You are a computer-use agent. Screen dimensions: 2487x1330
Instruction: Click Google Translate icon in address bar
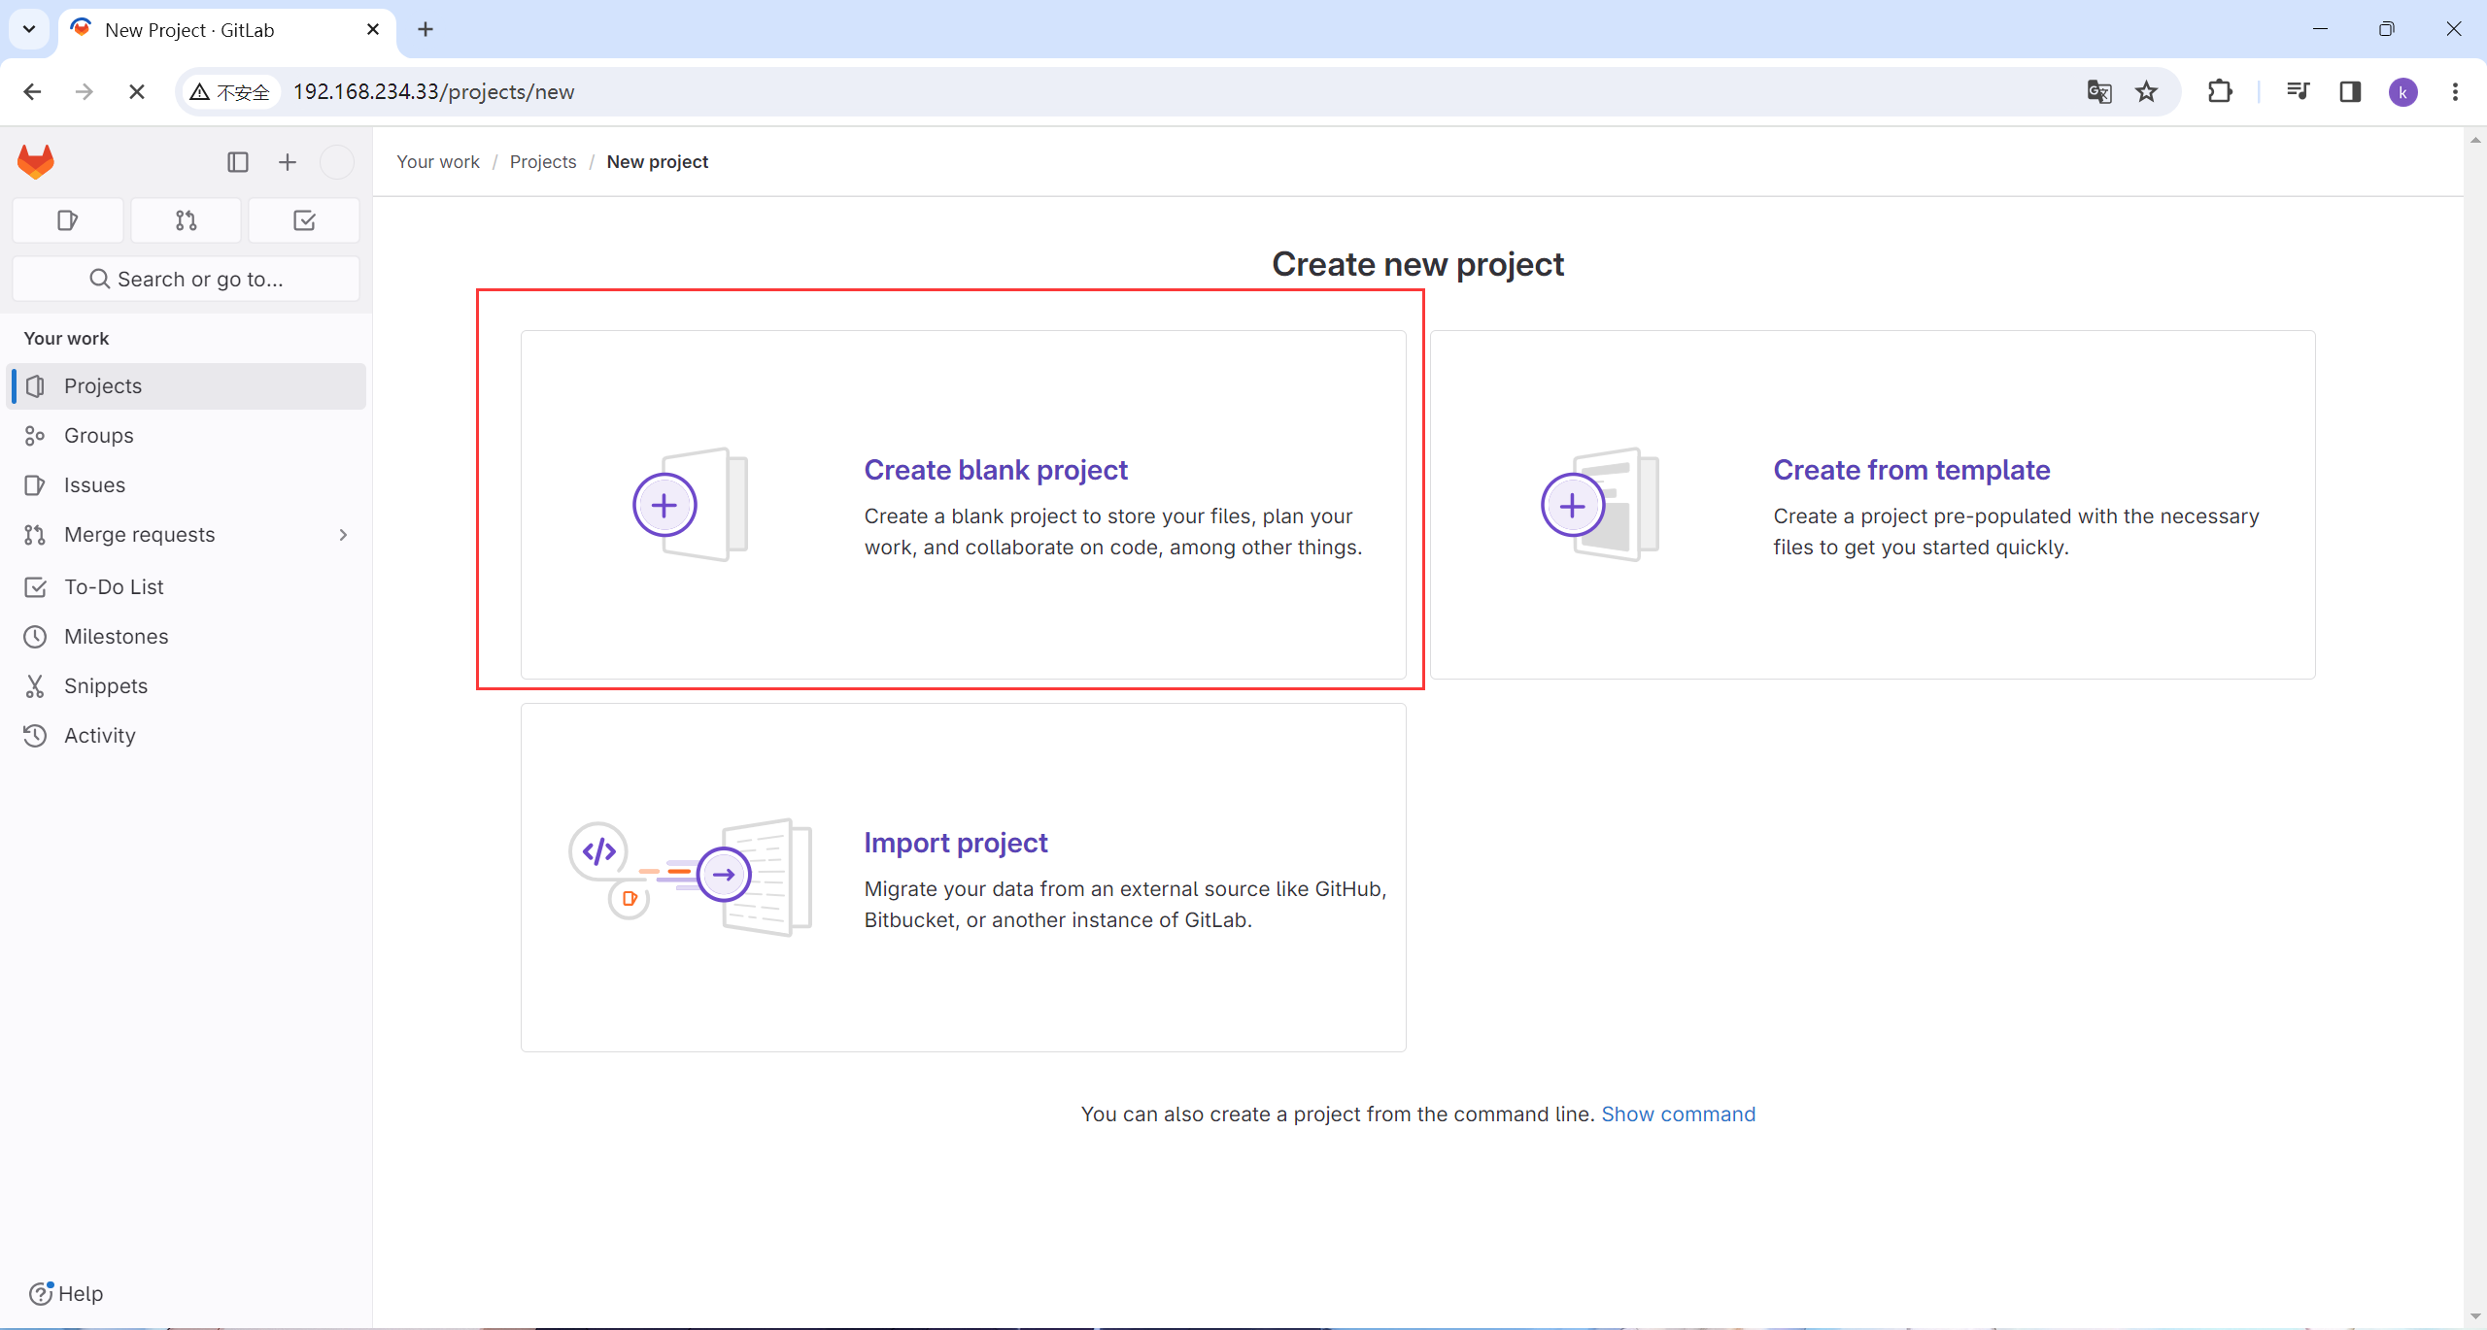coord(2098,91)
